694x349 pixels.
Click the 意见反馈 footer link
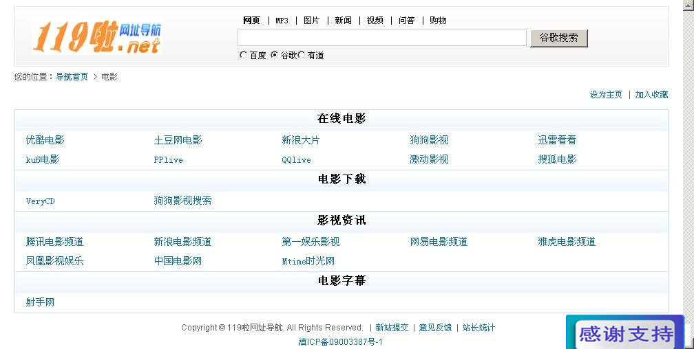click(x=435, y=328)
